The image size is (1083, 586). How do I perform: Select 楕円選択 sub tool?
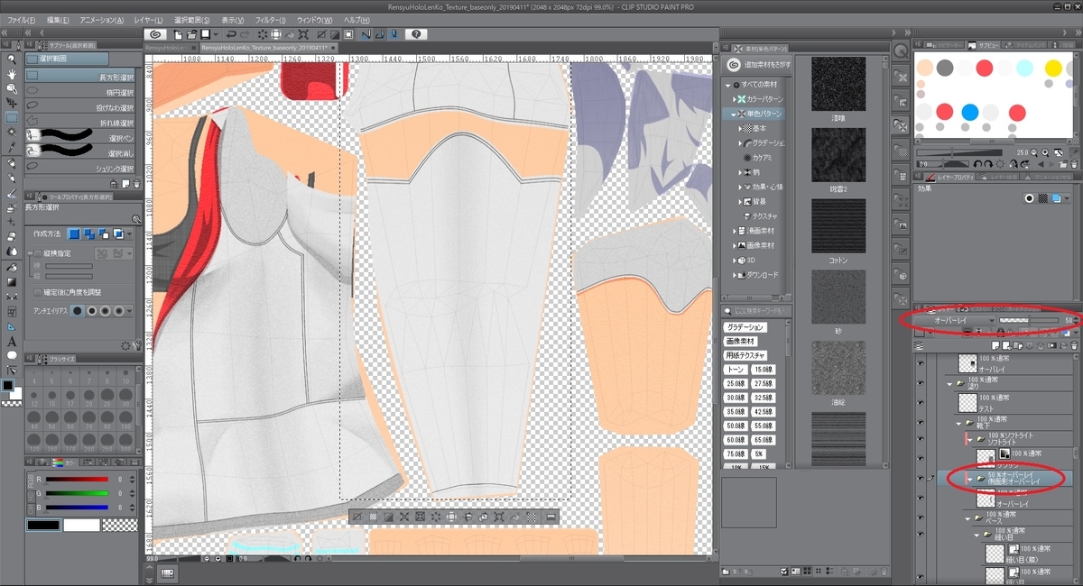[x=80, y=92]
